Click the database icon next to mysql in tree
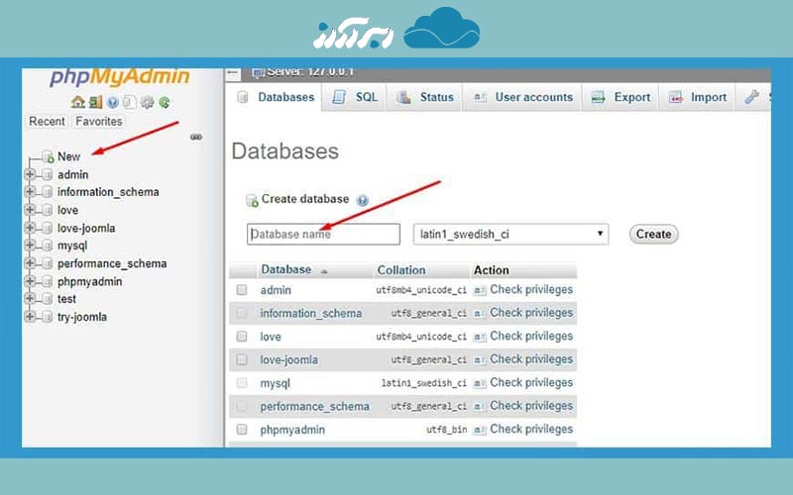 click(47, 247)
